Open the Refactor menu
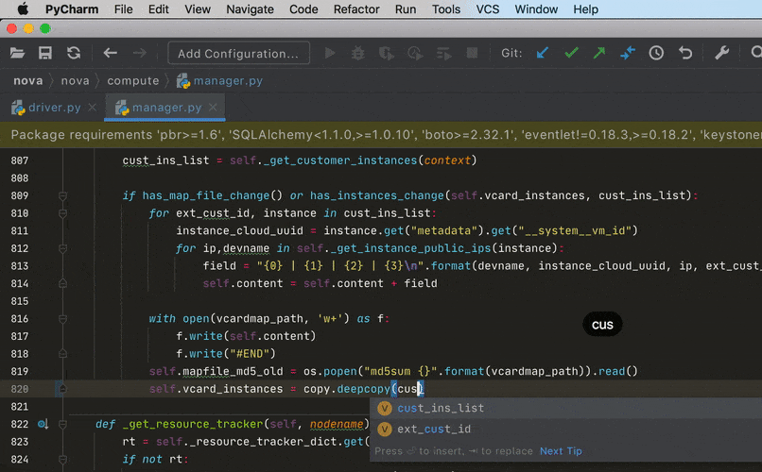Viewport: 762px width, 472px height. [356, 9]
